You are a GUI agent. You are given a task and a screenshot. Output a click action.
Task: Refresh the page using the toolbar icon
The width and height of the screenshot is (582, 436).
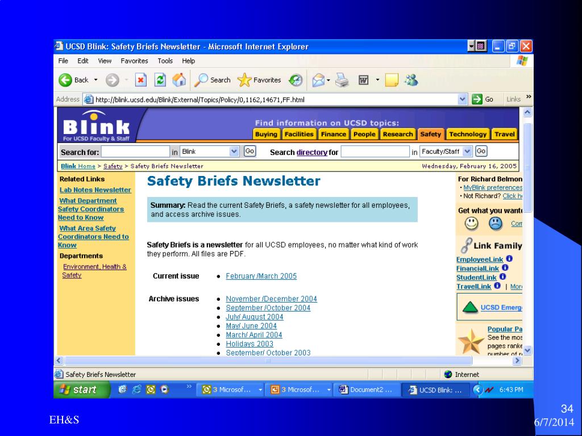coord(160,79)
